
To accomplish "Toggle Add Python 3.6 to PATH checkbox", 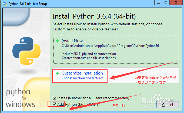I will pos(55,104).
